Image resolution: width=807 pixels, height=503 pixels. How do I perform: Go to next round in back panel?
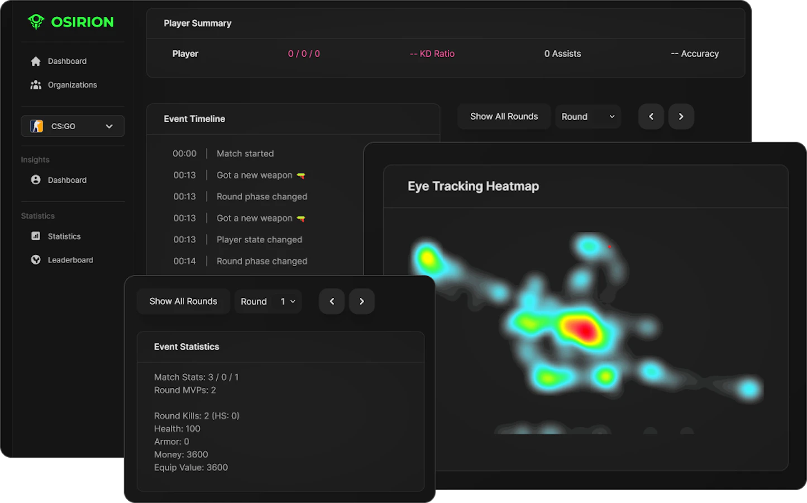coord(681,116)
